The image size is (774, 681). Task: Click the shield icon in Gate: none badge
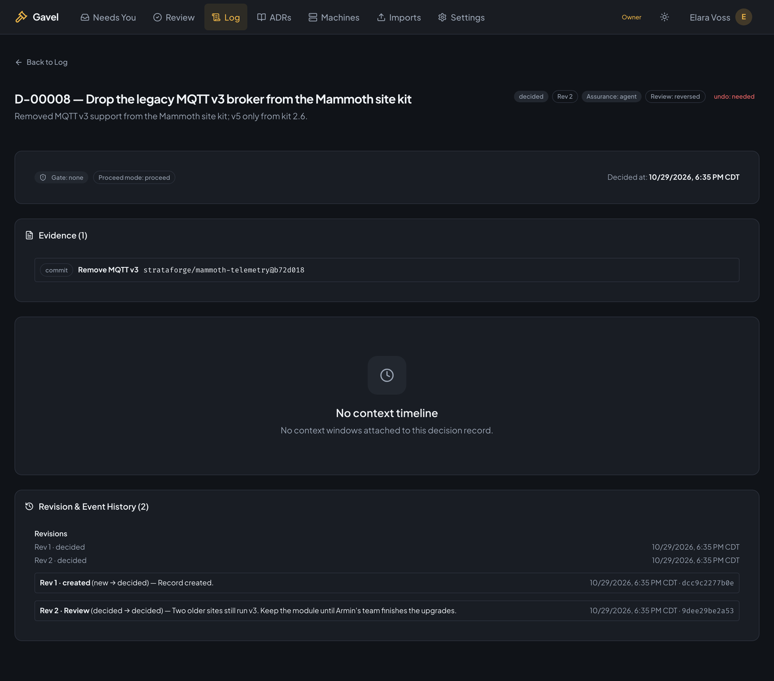click(43, 178)
